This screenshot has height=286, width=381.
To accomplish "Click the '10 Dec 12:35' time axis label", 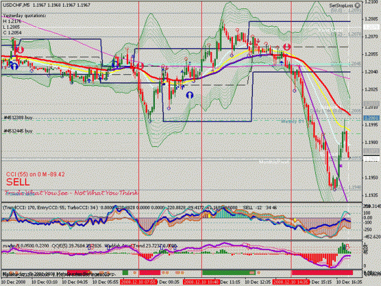I will (x=257, y=282).
